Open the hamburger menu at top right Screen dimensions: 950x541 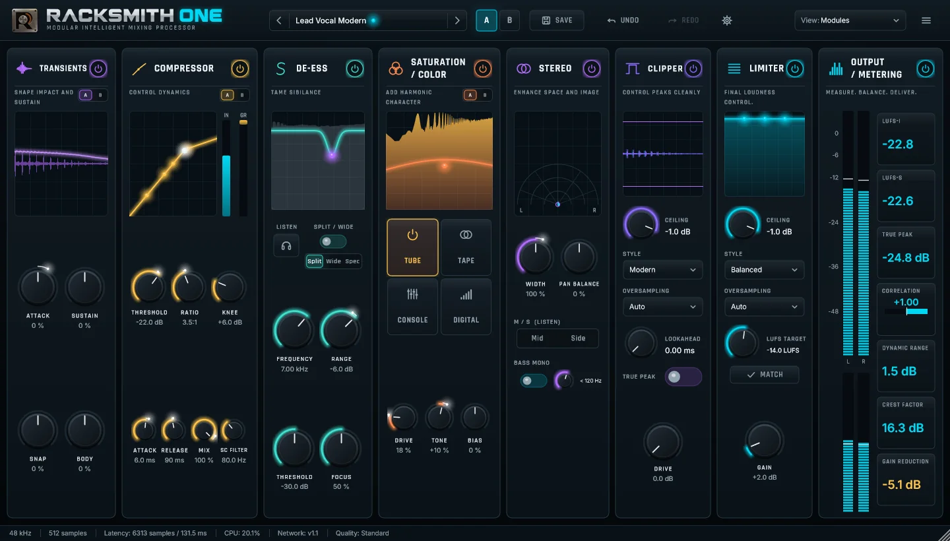[x=926, y=20]
